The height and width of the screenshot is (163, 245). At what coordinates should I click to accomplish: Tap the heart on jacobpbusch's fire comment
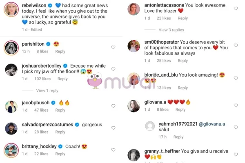(113, 106)
